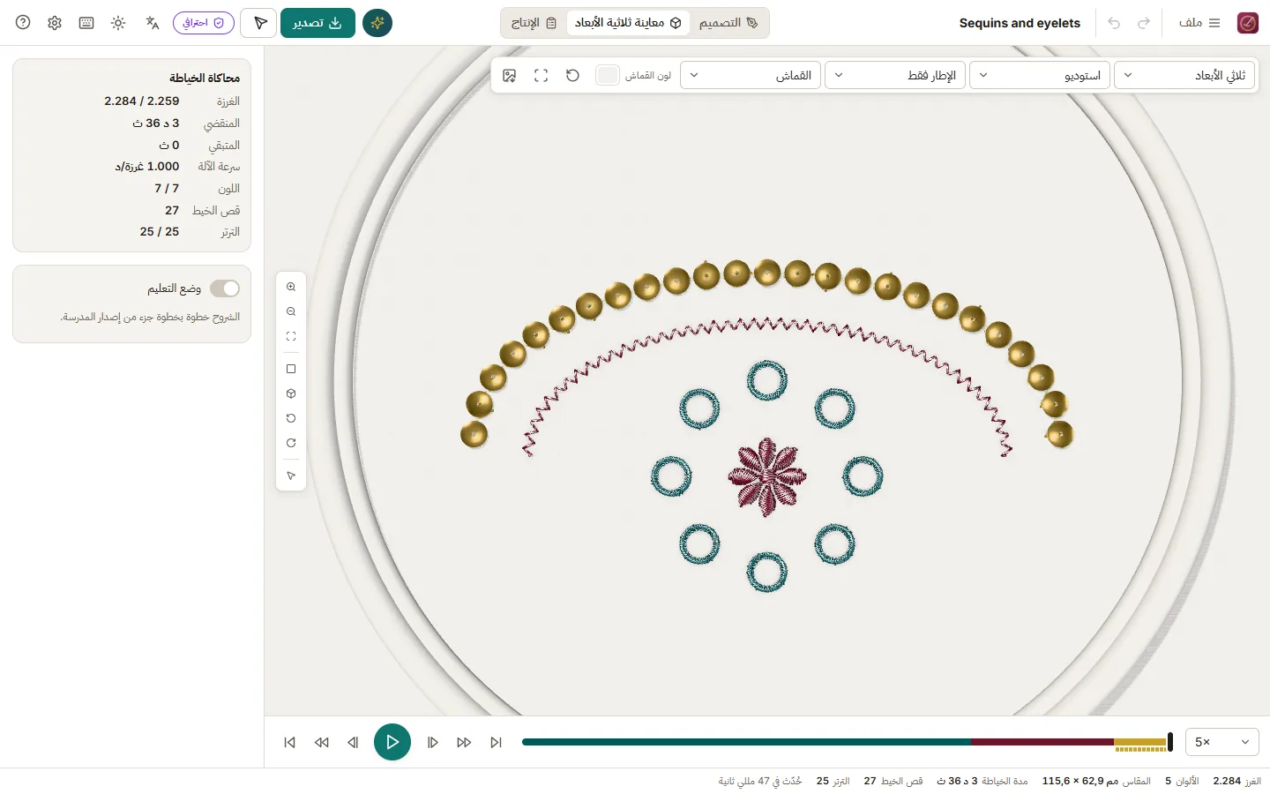Zoom out using the vertical toolbar

click(x=291, y=311)
